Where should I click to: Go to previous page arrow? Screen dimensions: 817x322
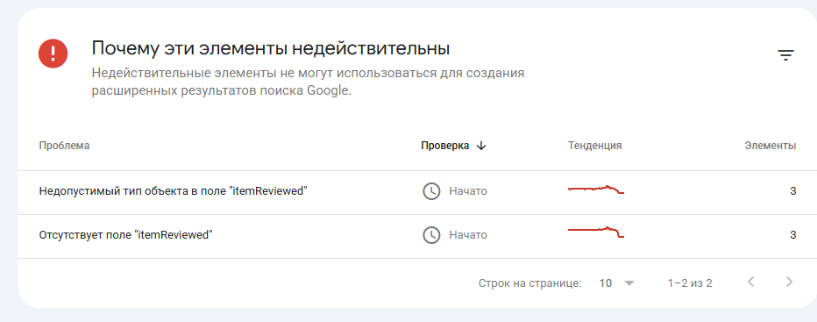[x=751, y=283]
